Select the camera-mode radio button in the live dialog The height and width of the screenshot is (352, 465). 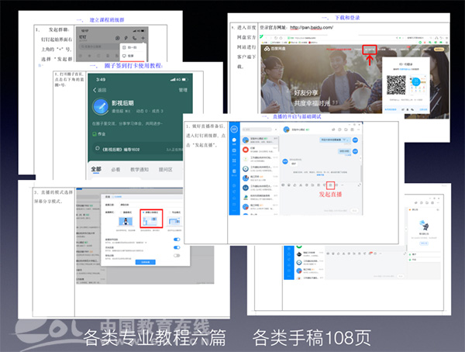click(x=121, y=212)
